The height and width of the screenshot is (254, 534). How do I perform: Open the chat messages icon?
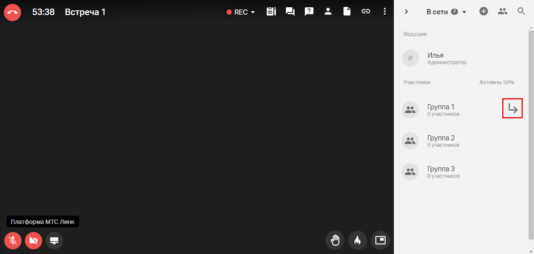click(x=290, y=12)
